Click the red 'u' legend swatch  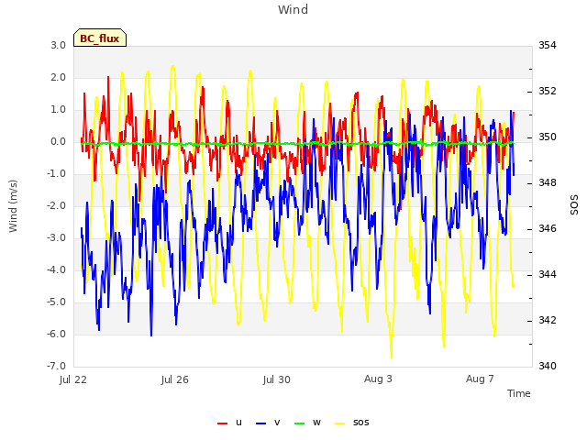pyautogui.click(x=222, y=423)
